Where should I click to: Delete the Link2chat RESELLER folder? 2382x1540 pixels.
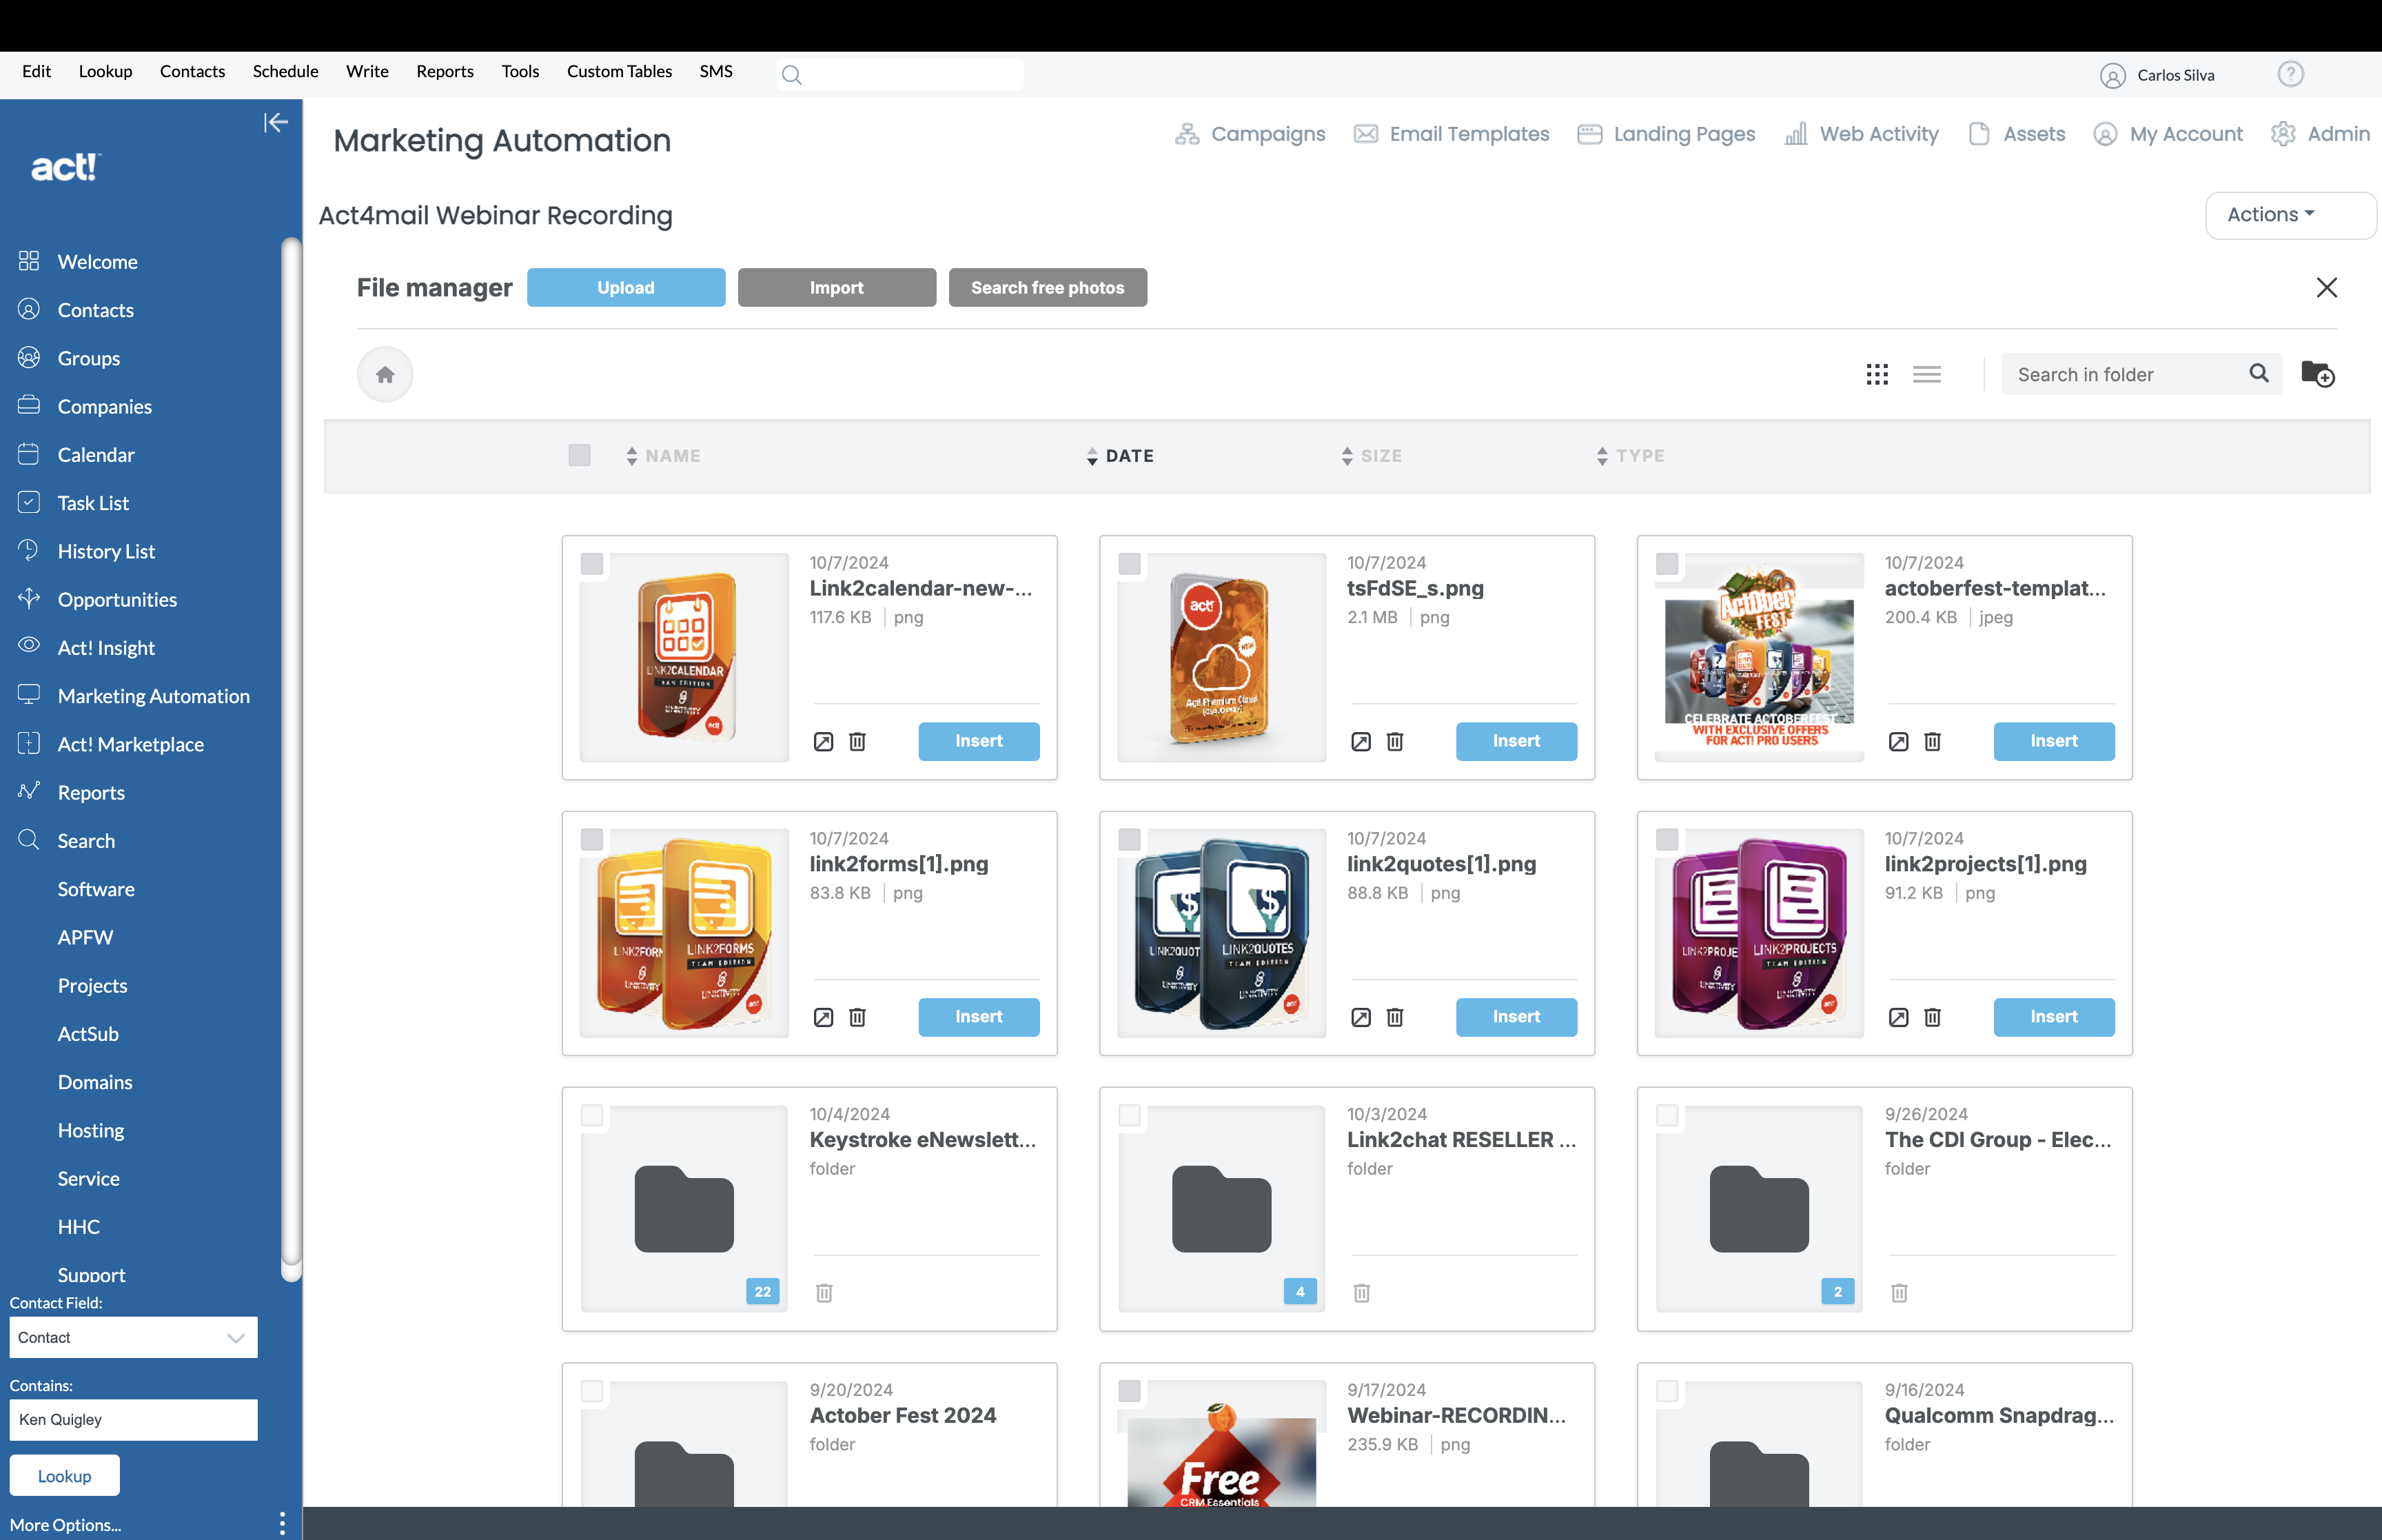point(1361,1293)
